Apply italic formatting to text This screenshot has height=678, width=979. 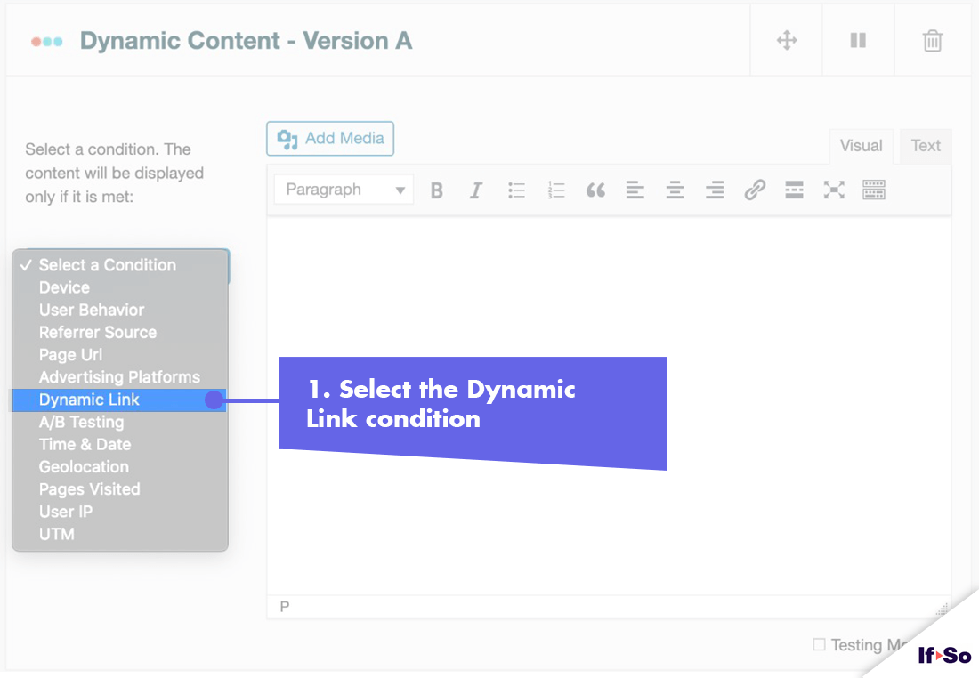[x=476, y=190]
